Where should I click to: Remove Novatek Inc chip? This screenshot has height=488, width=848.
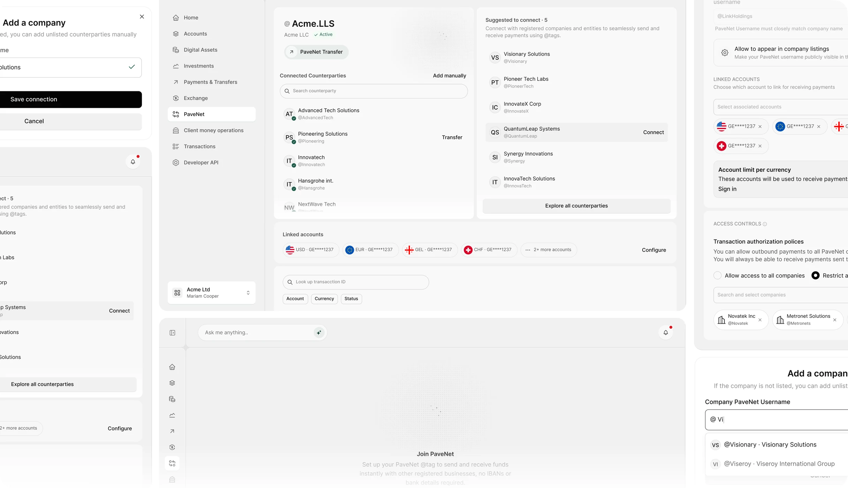coord(760,320)
